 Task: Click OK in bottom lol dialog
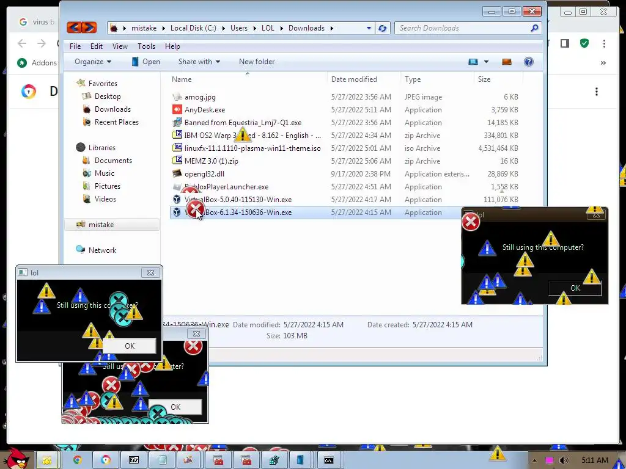tap(175, 407)
